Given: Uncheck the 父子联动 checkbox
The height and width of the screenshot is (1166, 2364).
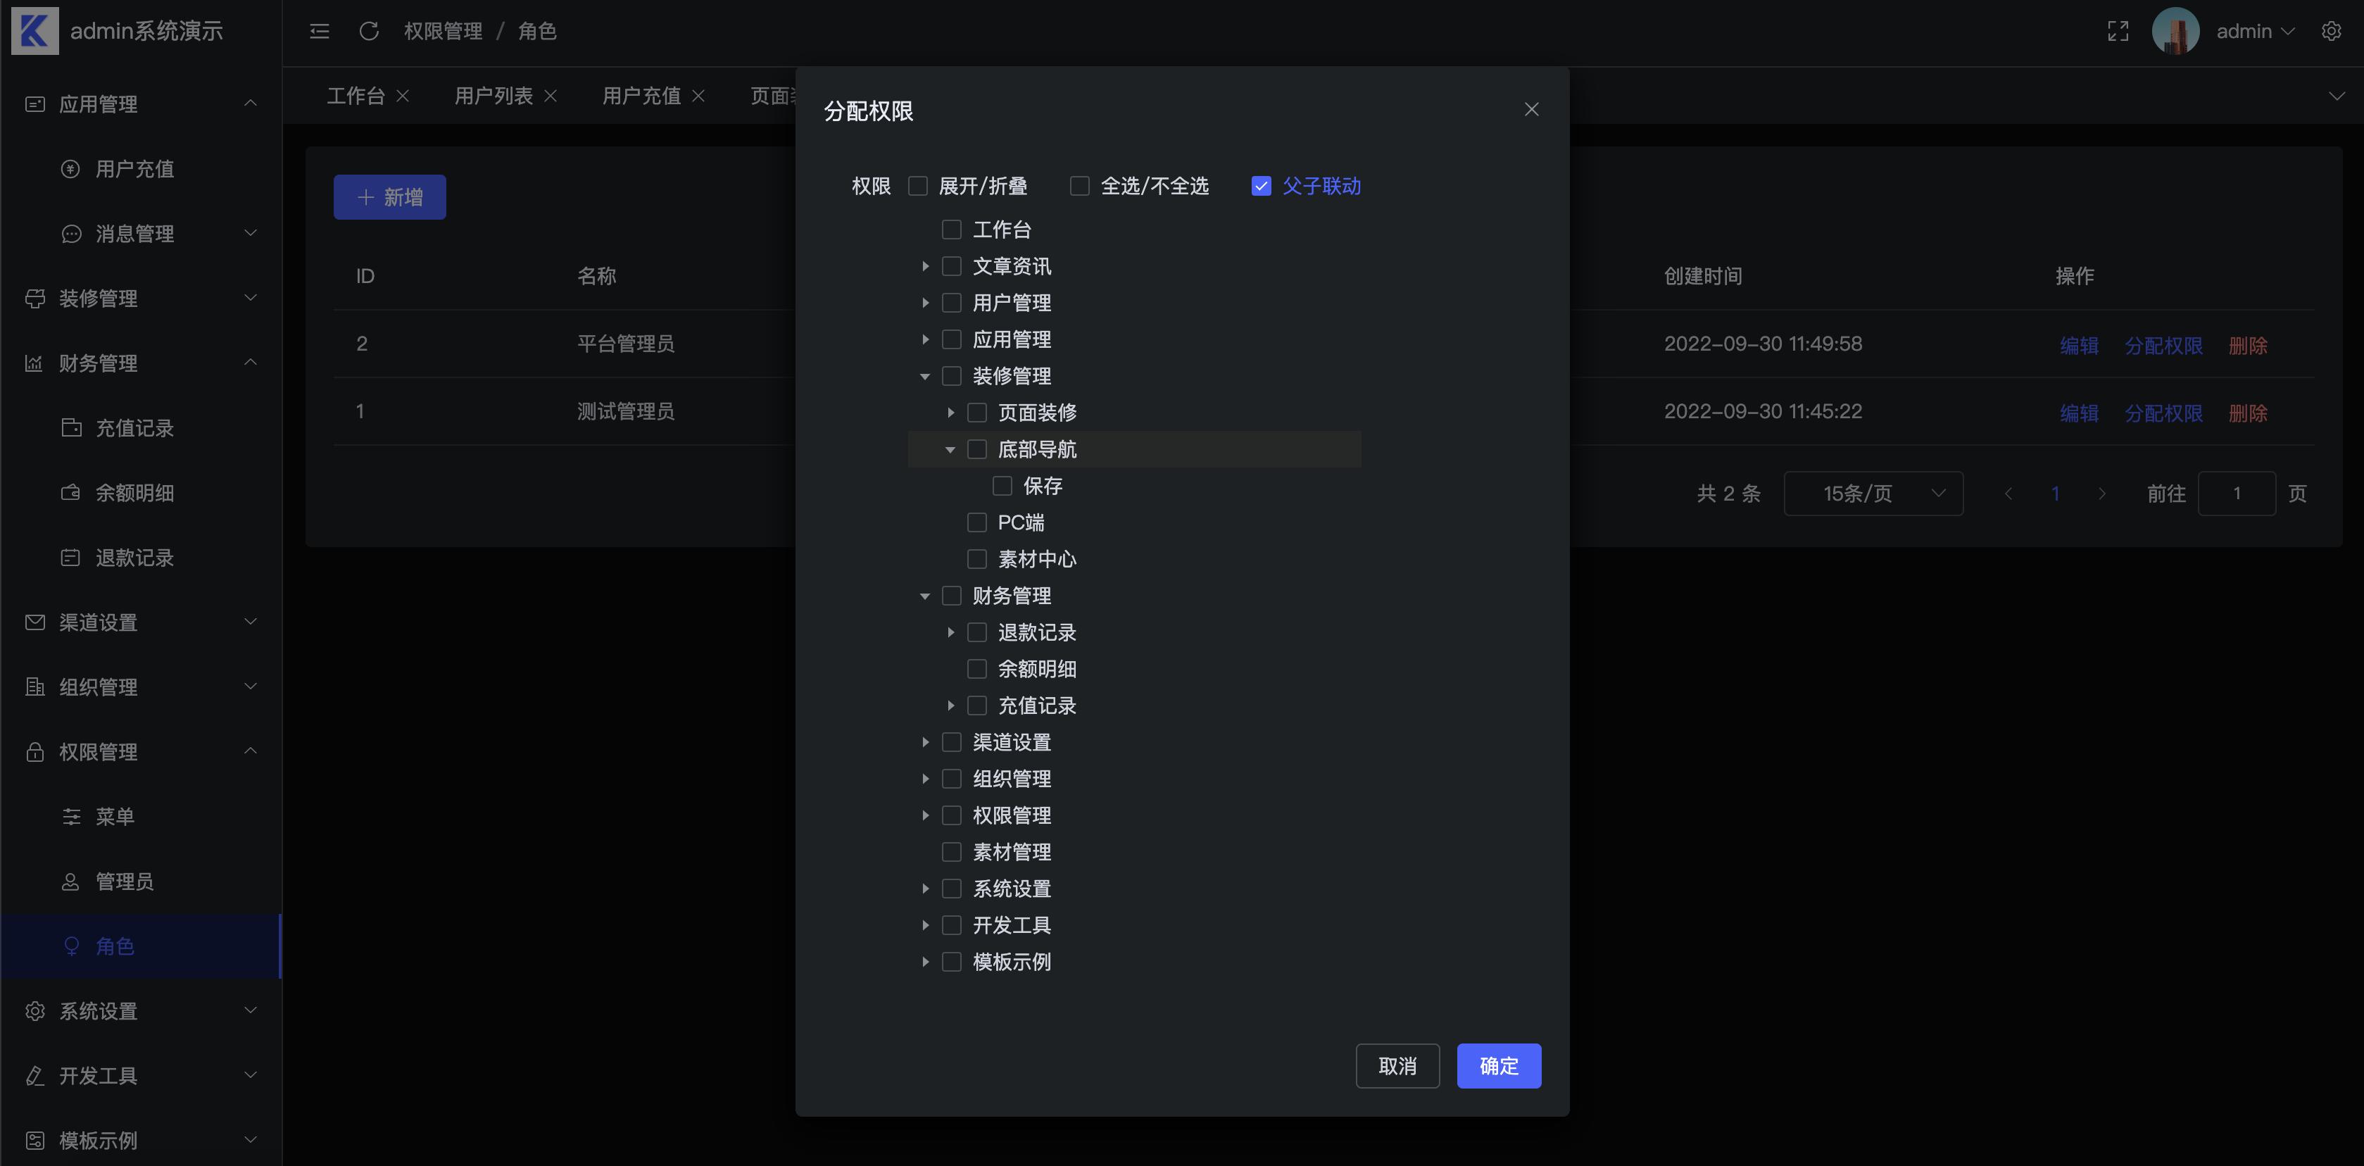Looking at the screenshot, I should pos(1260,185).
